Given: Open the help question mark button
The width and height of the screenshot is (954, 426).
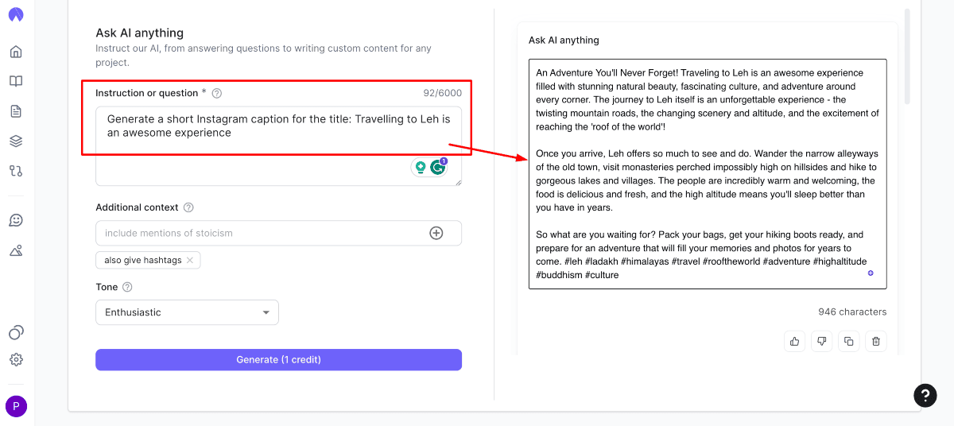Looking at the screenshot, I should pyautogui.click(x=925, y=395).
